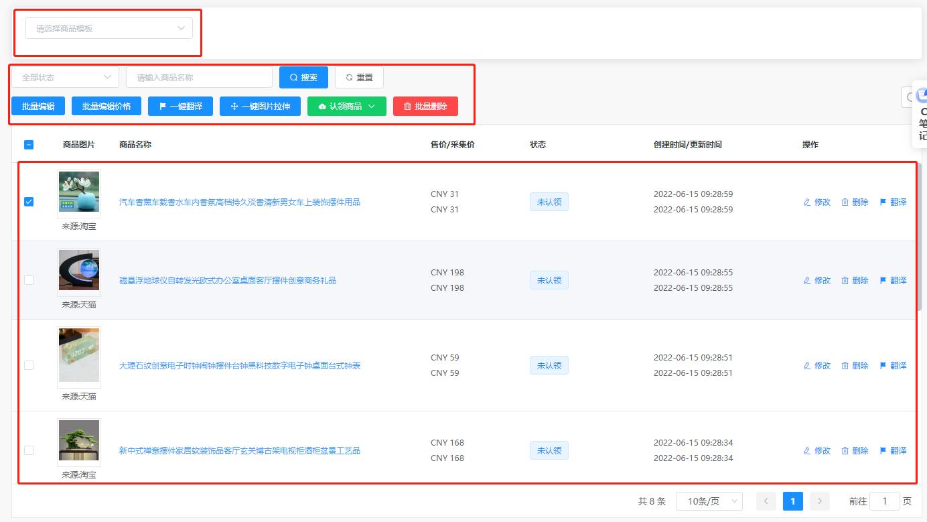The image size is (927, 522).
Task: Click the 批量编辑 button
Action: pos(38,107)
